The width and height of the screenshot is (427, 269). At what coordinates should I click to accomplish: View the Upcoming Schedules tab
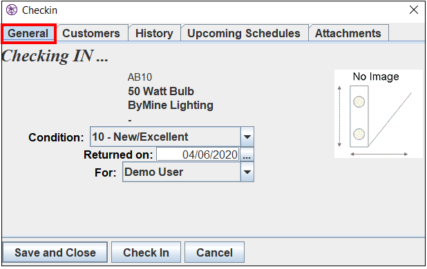coord(244,33)
